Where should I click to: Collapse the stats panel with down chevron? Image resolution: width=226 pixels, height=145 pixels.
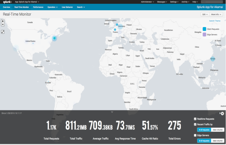point(112,112)
